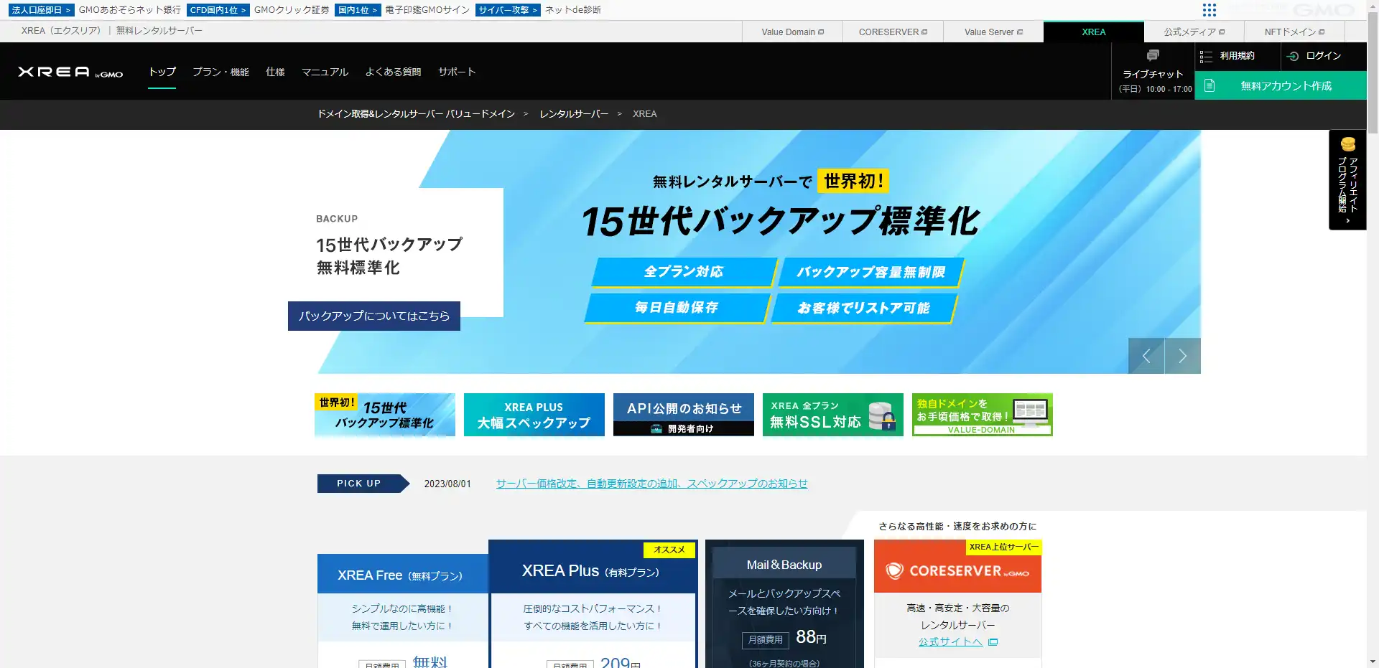
Task: Click the GMOクリック証券 ad link
Action: [x=292, y=10]
